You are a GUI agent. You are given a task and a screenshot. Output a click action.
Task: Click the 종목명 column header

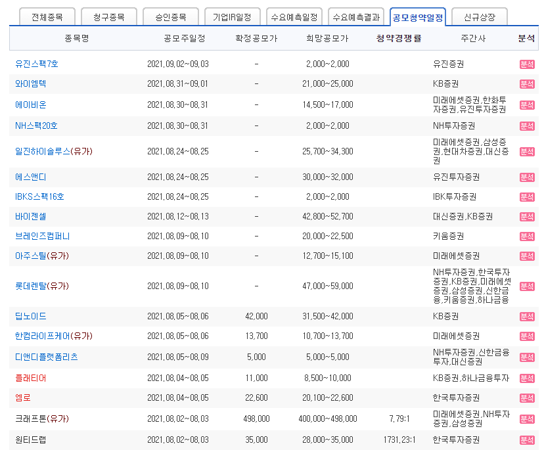click(x=77, y=38)
